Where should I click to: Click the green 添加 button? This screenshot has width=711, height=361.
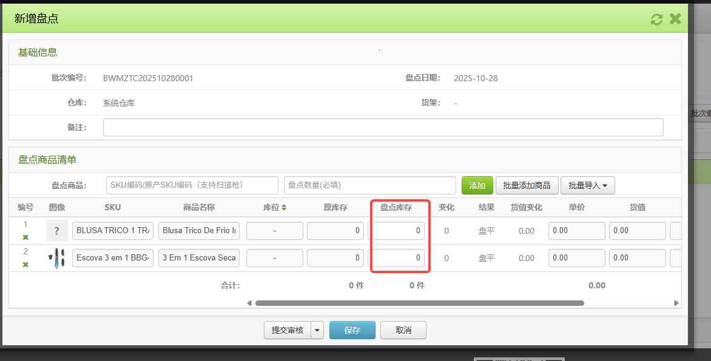(477, 185)
